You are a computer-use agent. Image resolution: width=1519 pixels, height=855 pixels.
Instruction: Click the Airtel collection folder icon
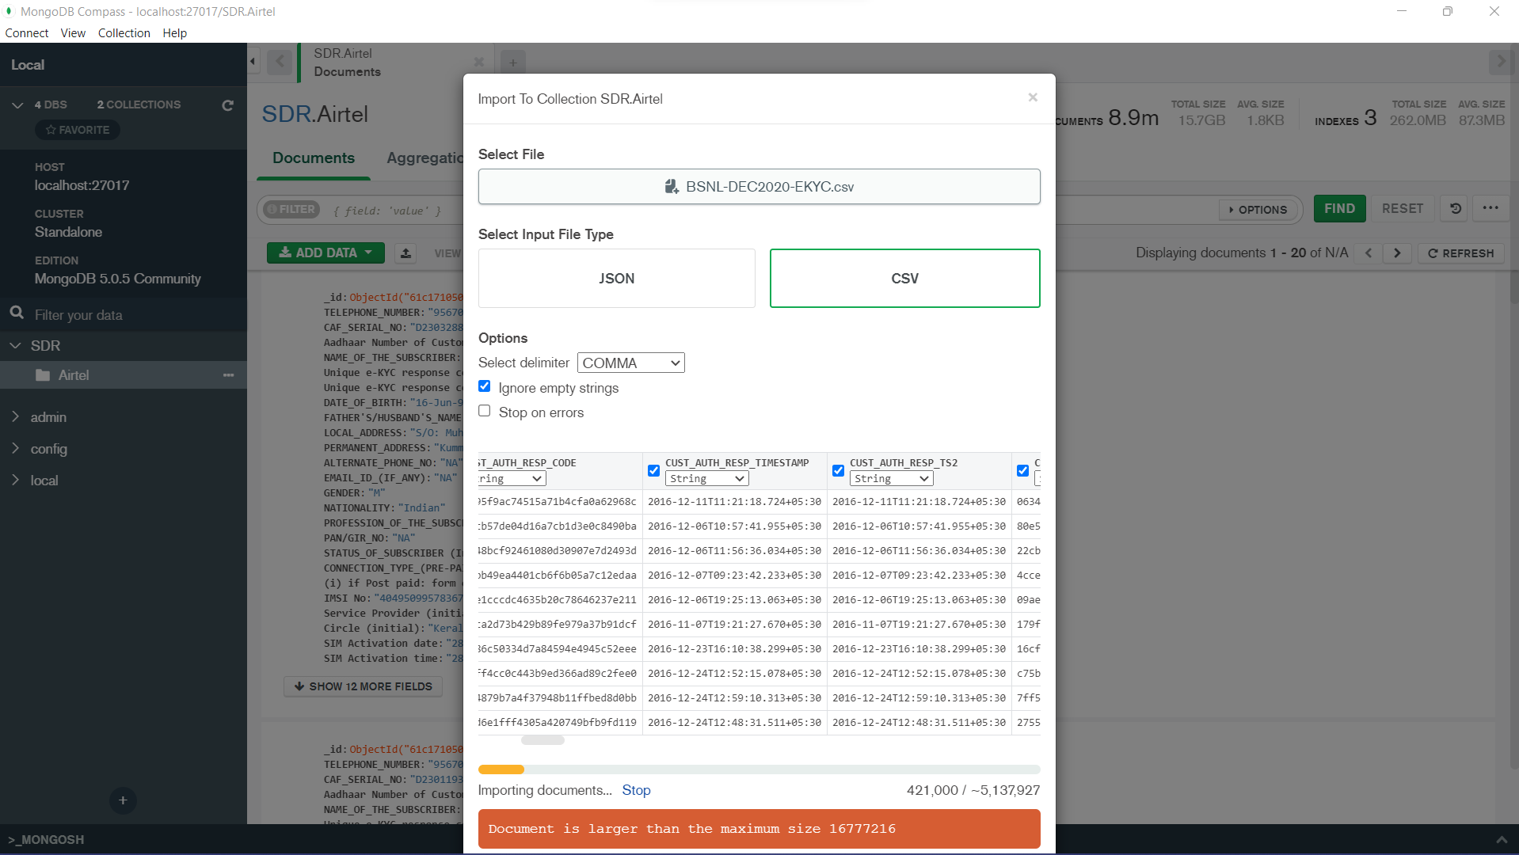coord(43,375)
